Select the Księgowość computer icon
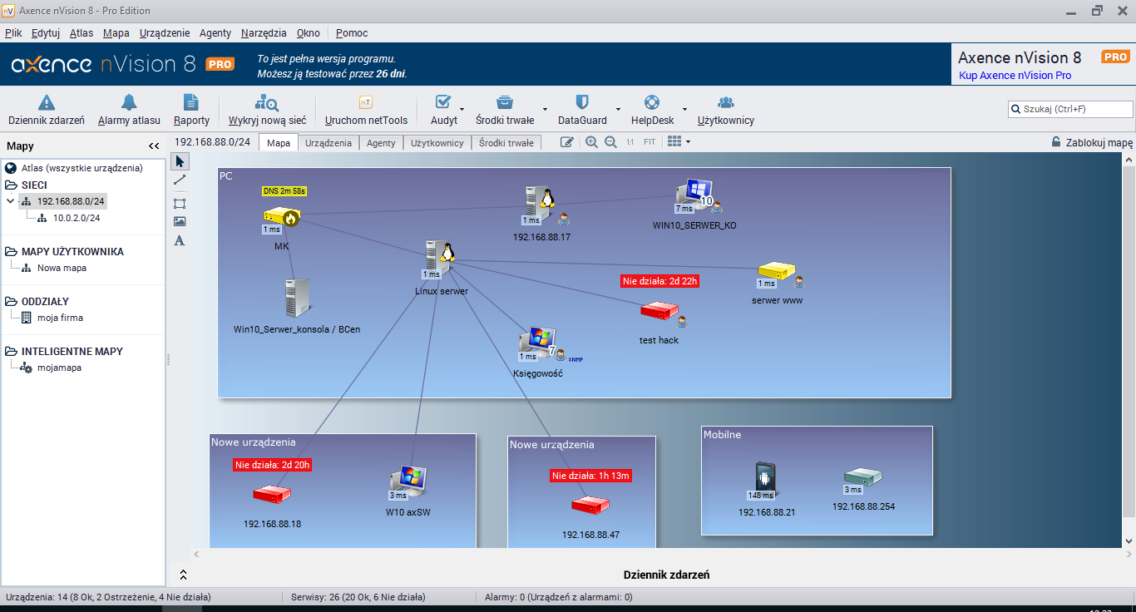Viewport: 1136px width, 612px height. click(x=538, y=343)
